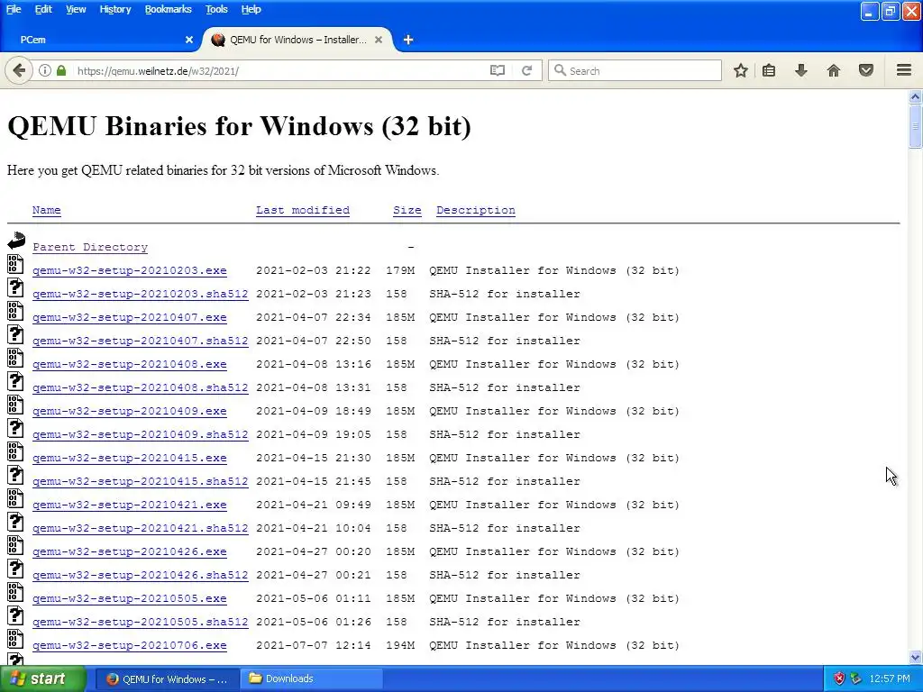The image size is (923, 692).
Task: Open the Downloads arrow icon
Action: tap(800, 70)
